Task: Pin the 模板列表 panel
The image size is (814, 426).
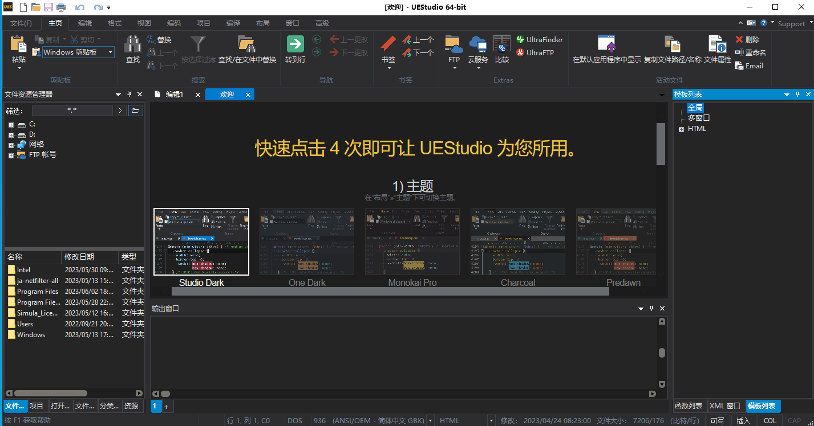Action: [x=797, y=95]
